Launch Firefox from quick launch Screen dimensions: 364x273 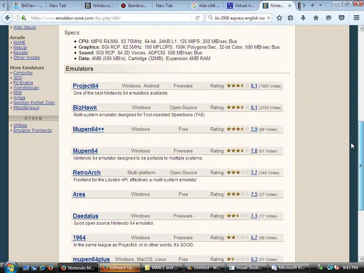50,268
